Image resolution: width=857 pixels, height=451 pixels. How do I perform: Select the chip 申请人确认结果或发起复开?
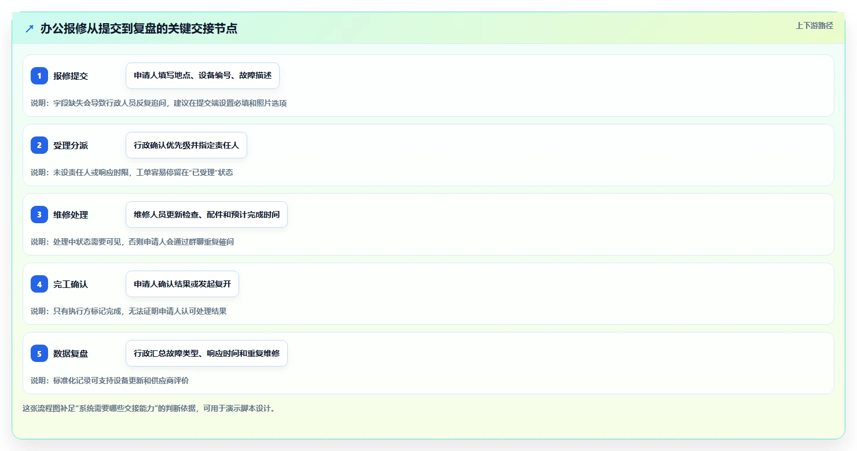pos(182,284)
